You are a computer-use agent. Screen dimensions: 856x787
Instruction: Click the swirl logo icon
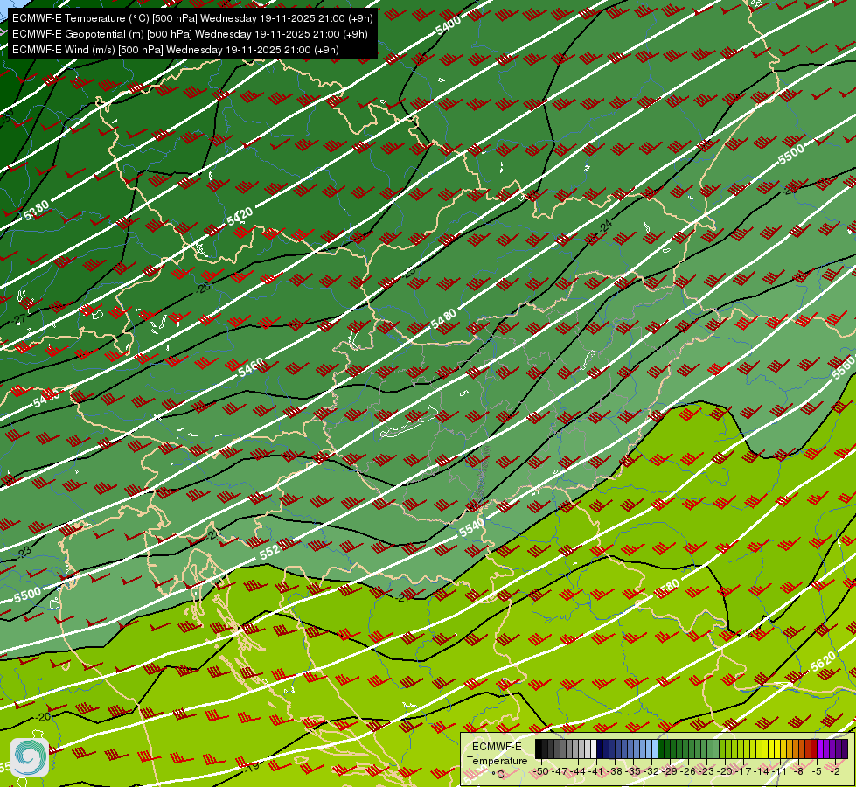tap(30, 757)
